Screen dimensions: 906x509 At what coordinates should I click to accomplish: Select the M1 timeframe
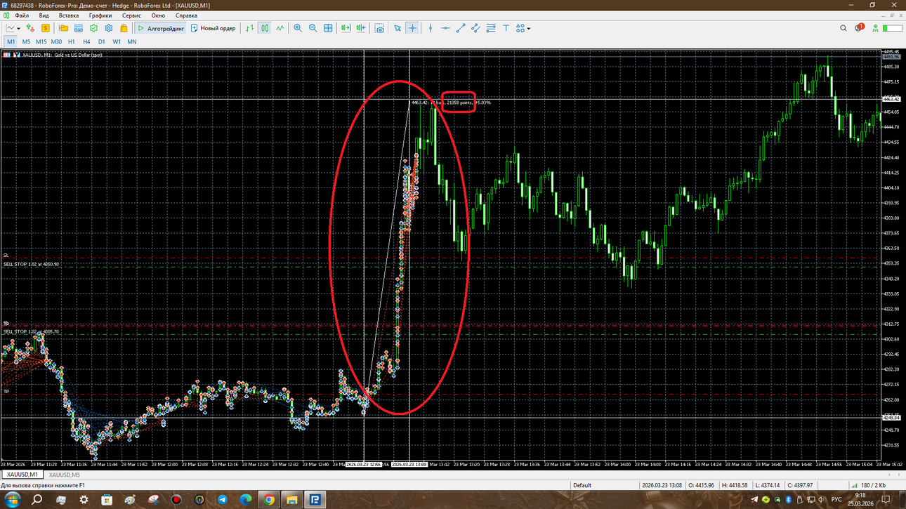(x=11, y=41)
